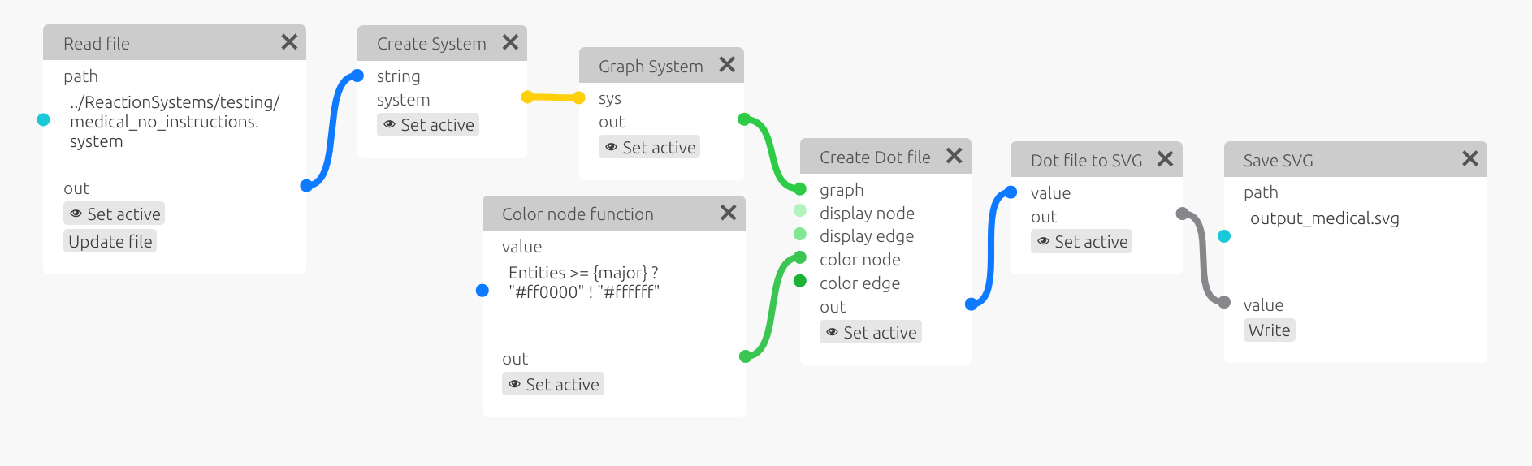Click the Update file button

(x=110, y=242)
